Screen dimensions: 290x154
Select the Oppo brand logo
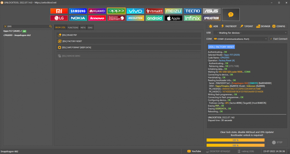[116, 11]
